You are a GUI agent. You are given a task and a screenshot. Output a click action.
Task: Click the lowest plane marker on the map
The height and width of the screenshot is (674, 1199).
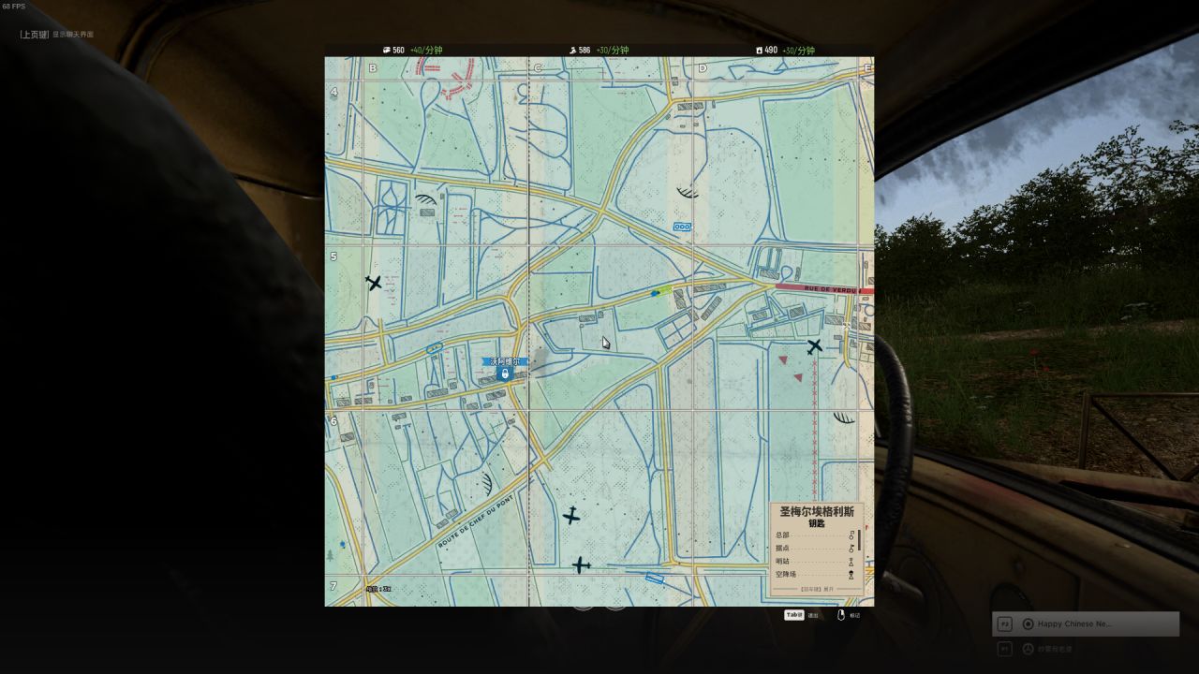click(582, 564)
